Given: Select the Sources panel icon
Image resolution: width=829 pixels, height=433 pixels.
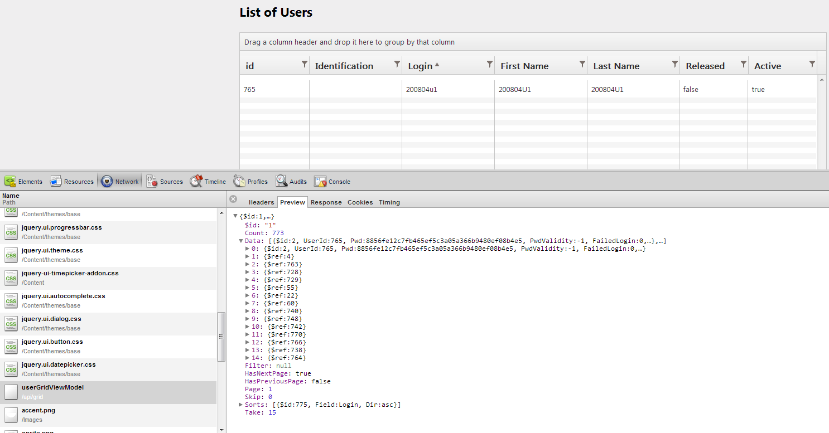Looking at the screenshot, I should pos(152,182).
